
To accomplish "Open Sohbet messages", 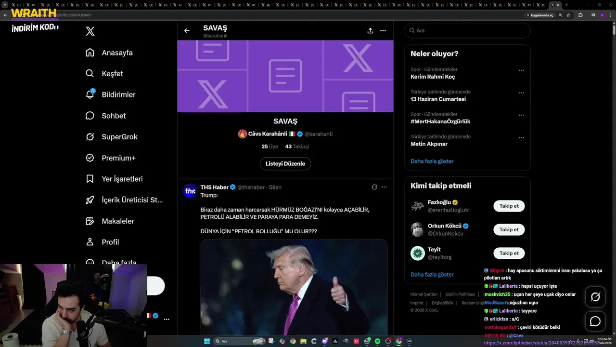I will point(106,116).
